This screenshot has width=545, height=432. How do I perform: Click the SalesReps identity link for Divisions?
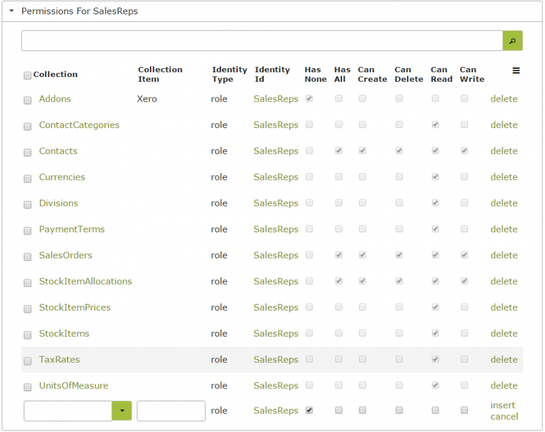(276, 203)
